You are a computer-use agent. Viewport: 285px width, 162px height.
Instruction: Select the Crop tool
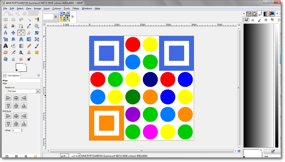click(29, 33)
